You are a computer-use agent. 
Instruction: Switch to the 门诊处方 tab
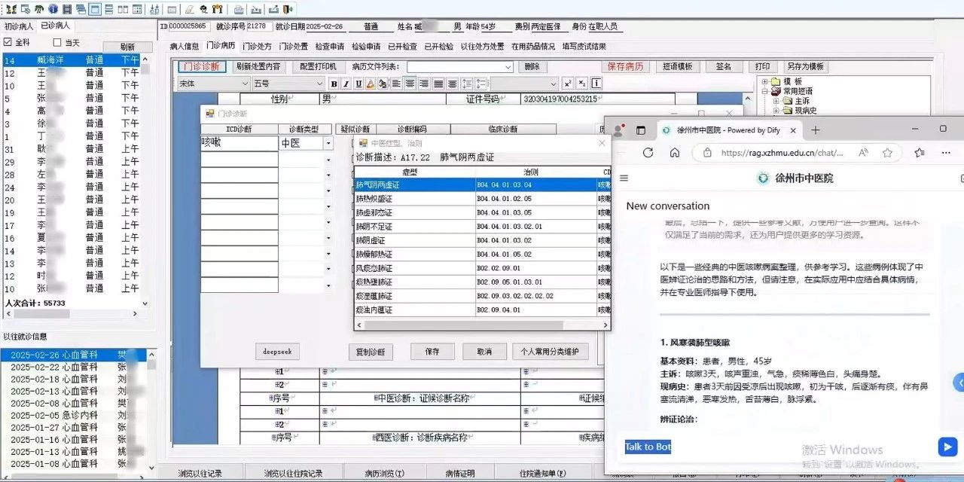point(257,46)
